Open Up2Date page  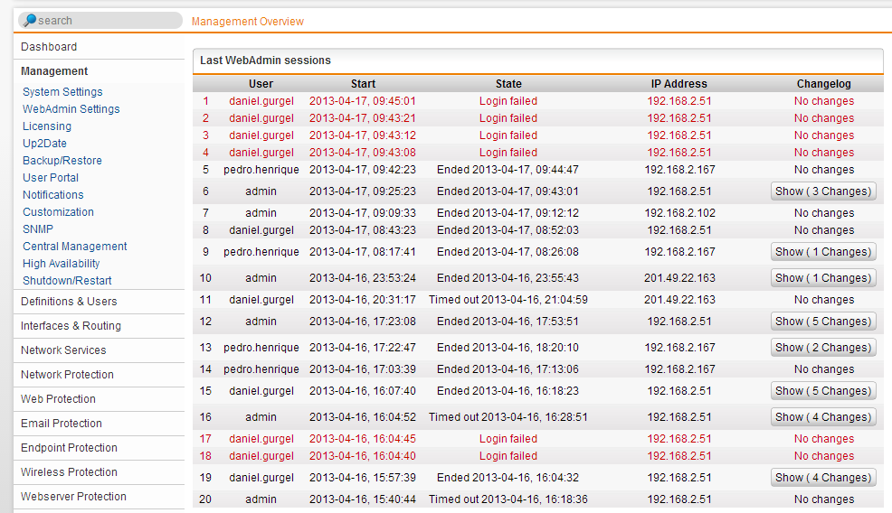coord(44,144)
